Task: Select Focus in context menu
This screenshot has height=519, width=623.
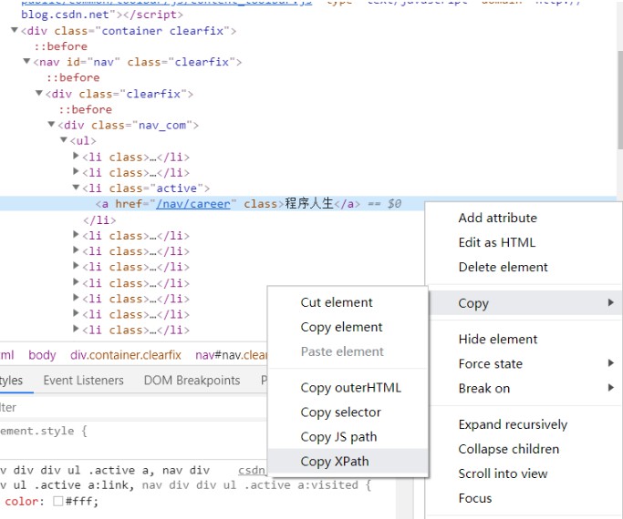Action: point(525,498)
